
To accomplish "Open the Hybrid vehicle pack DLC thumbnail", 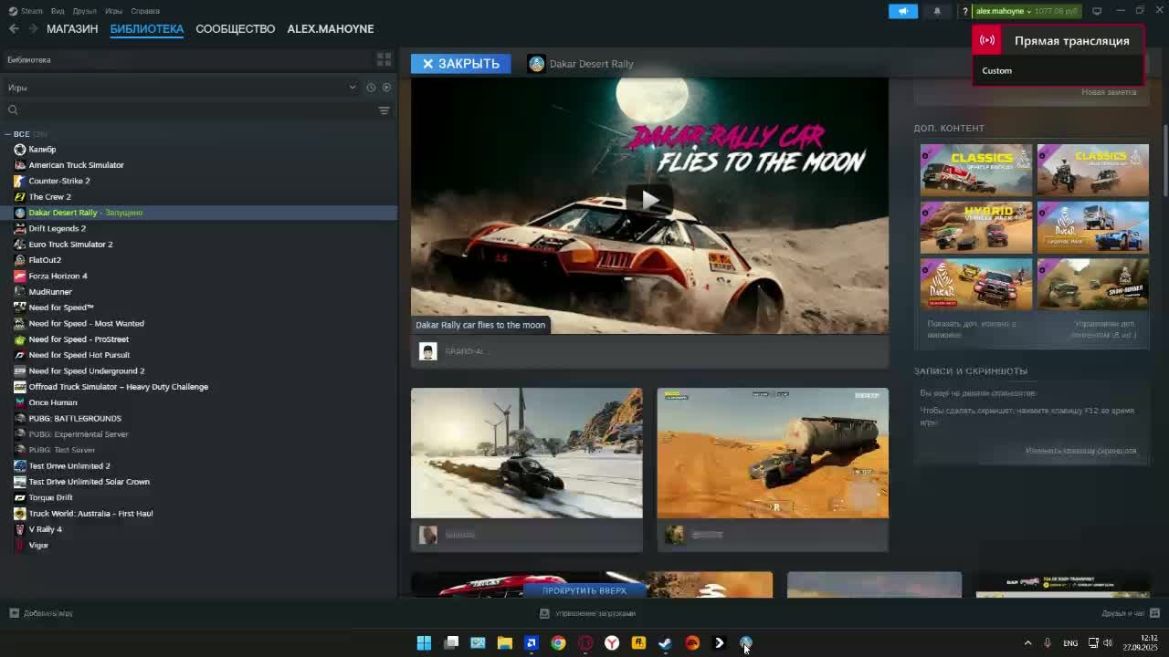I will [976, 227].
